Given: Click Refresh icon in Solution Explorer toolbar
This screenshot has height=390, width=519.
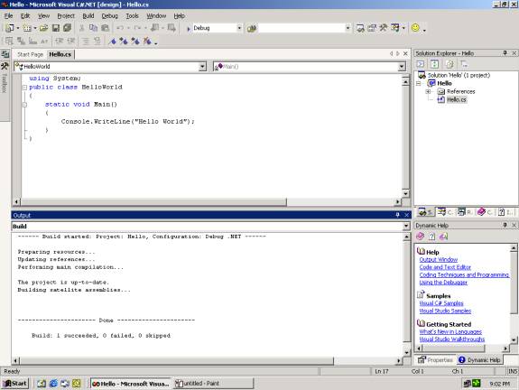Looking at the screenshot, I should click(434, 64).
